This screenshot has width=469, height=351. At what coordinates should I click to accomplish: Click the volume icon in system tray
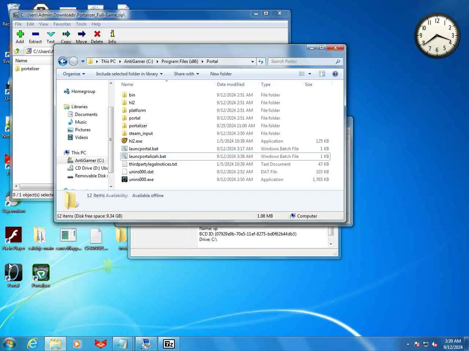435,344
